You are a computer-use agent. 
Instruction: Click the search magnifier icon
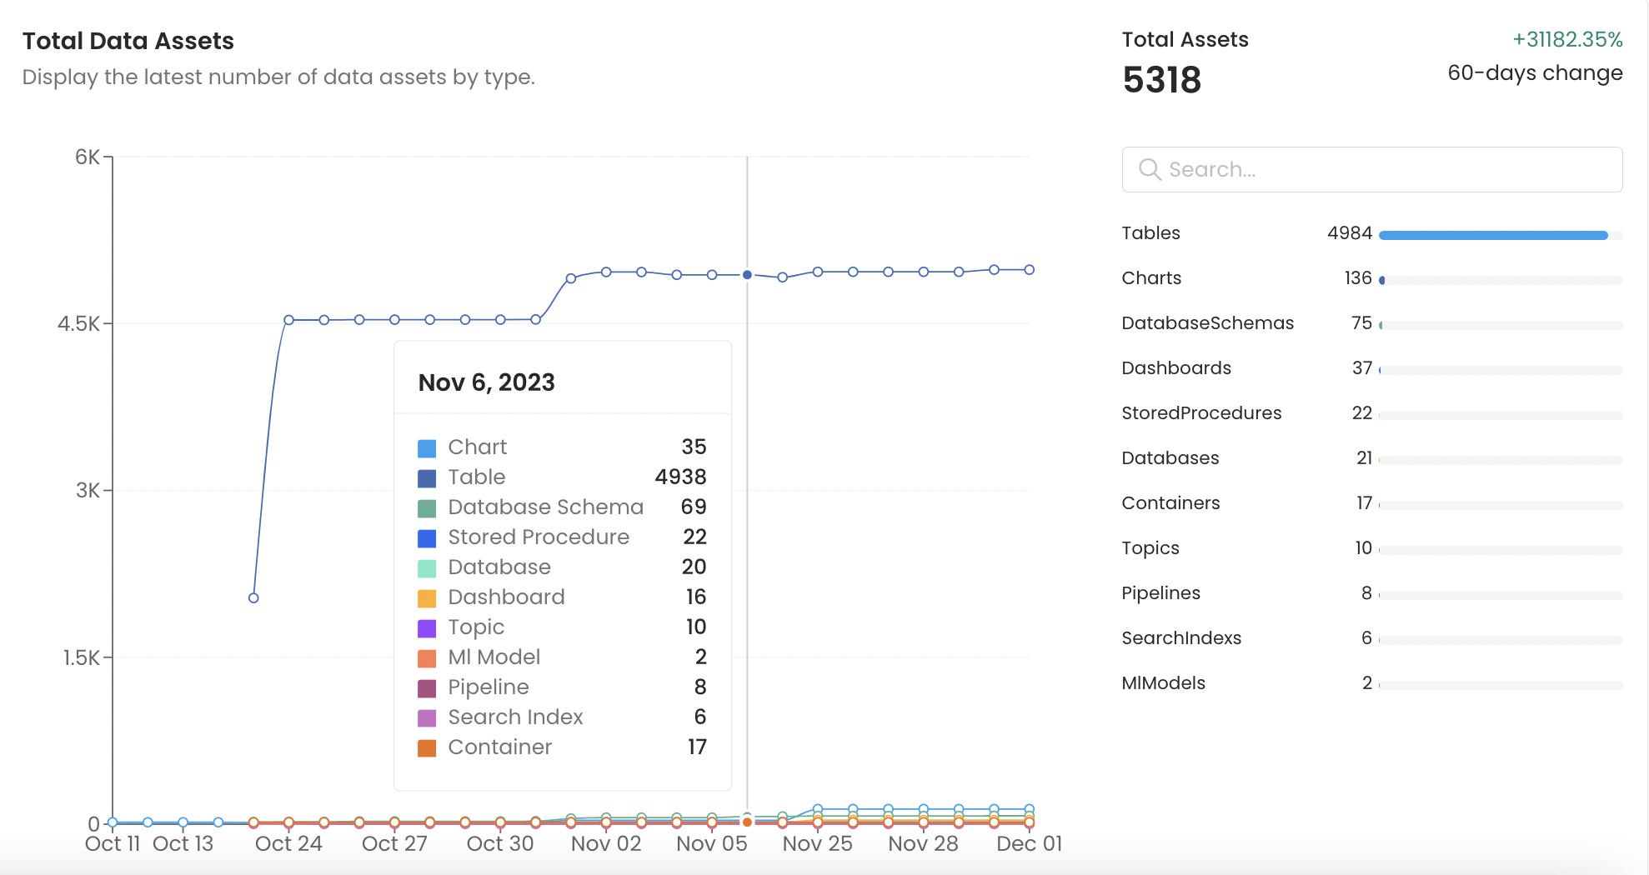(x=1150, y=169)
